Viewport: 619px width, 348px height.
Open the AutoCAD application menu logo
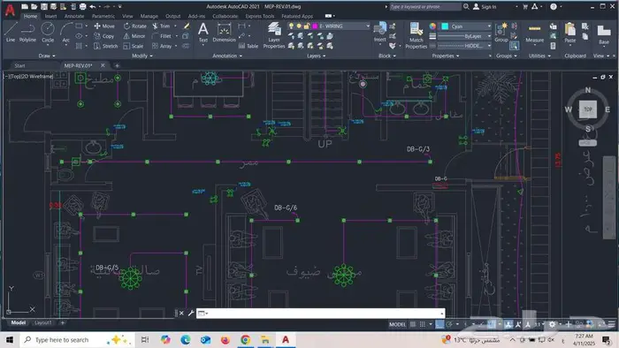click(x=10, y=10)
